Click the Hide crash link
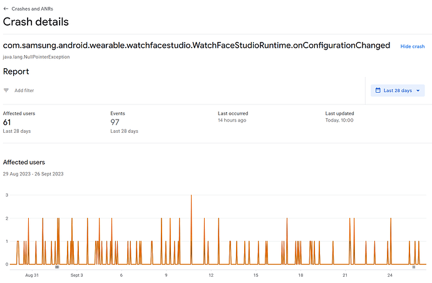 coord(413,46)
